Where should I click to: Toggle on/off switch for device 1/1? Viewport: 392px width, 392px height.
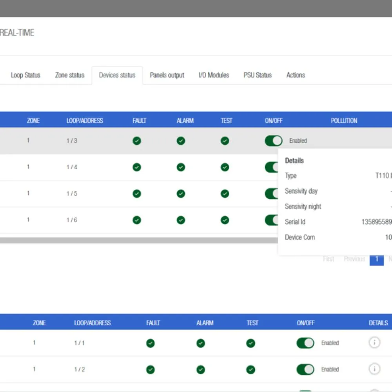pyautogui.click(x=305, y=343)
